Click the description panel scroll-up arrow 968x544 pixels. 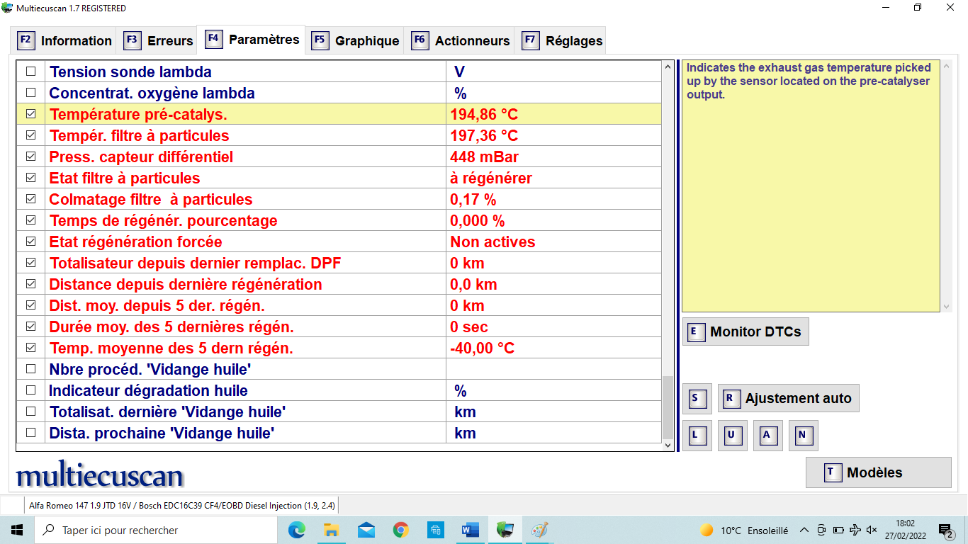coord(946,67)
